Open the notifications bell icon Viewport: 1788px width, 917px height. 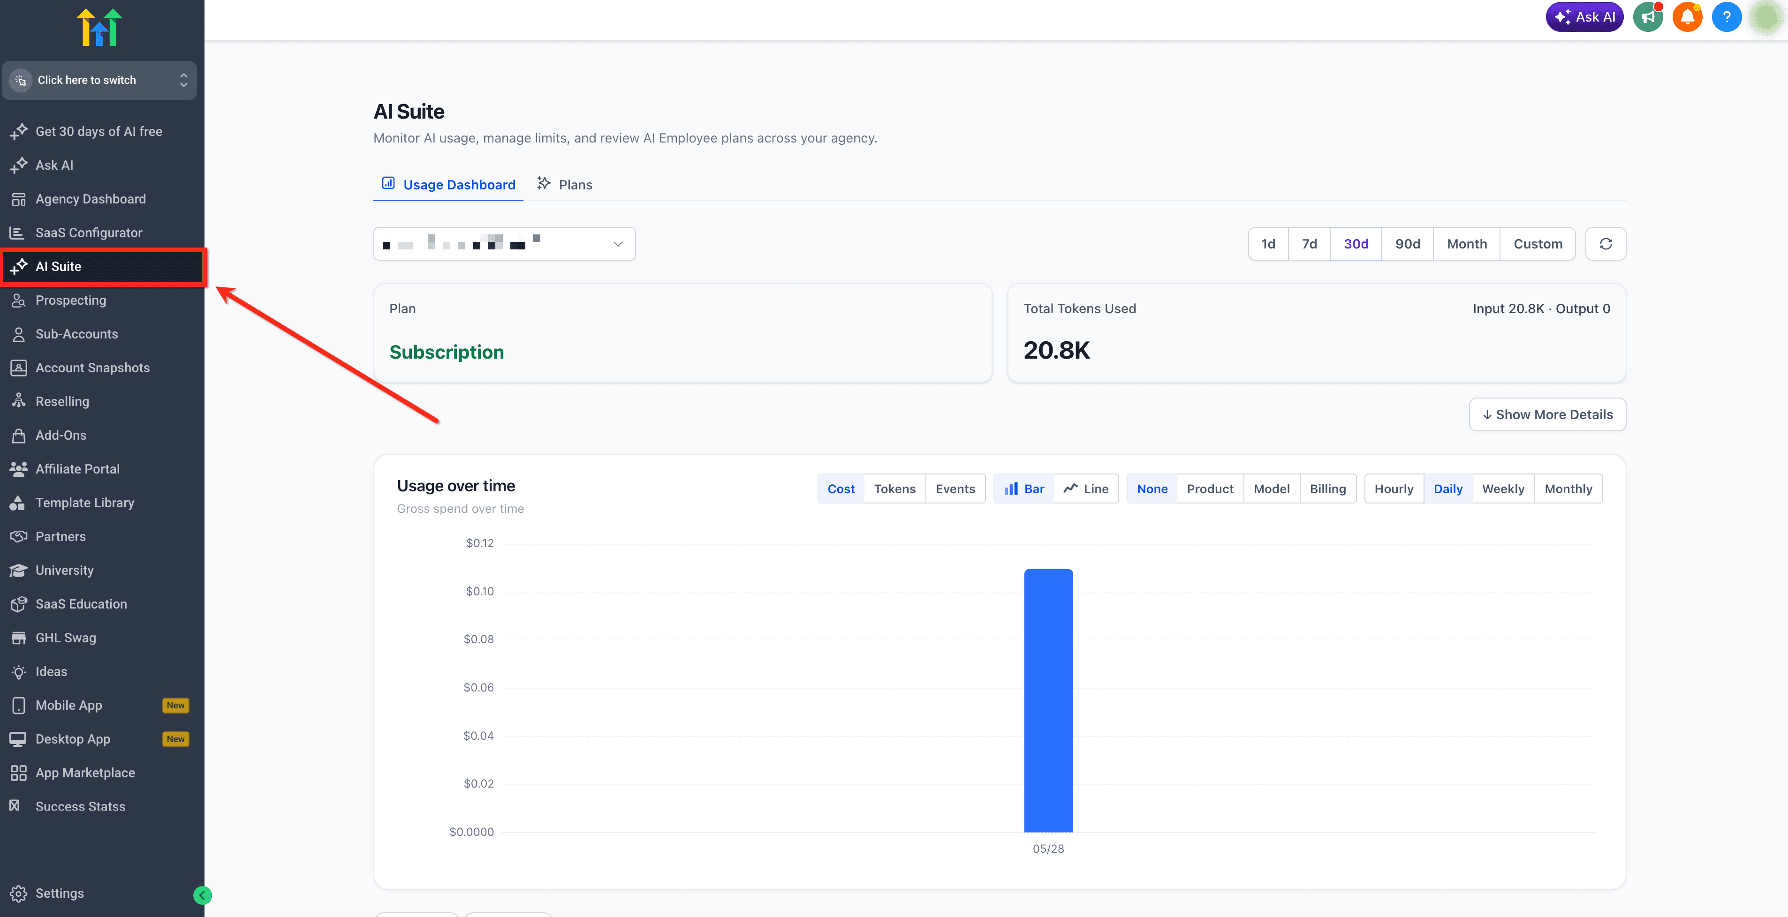[1687, 17]
